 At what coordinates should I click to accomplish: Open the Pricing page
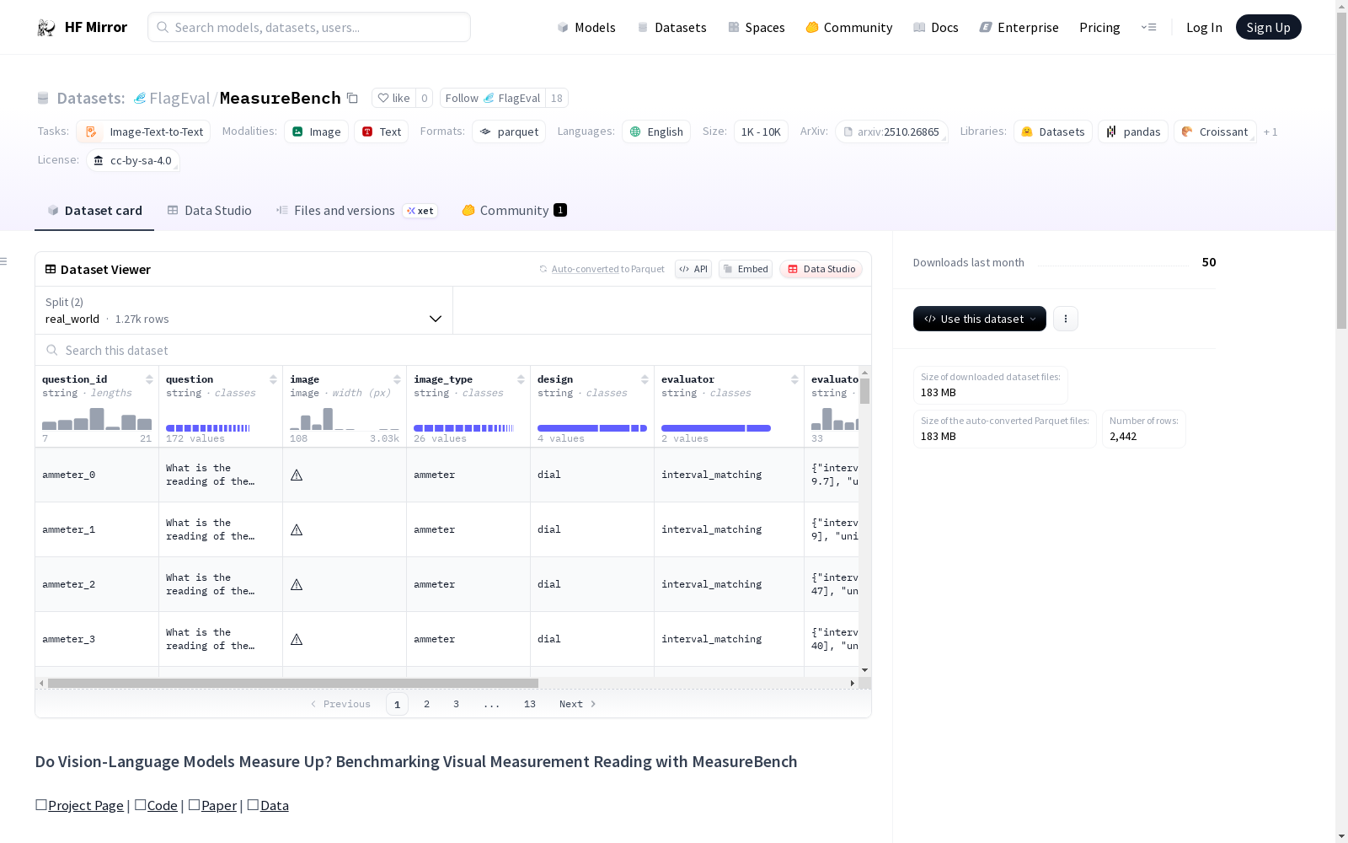(1099, 27)
